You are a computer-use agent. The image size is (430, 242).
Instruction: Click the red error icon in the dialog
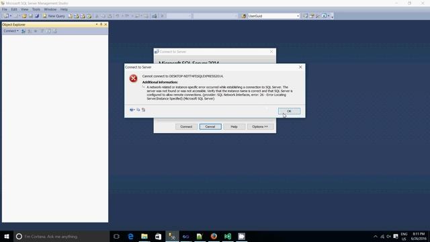click(133, 79)
